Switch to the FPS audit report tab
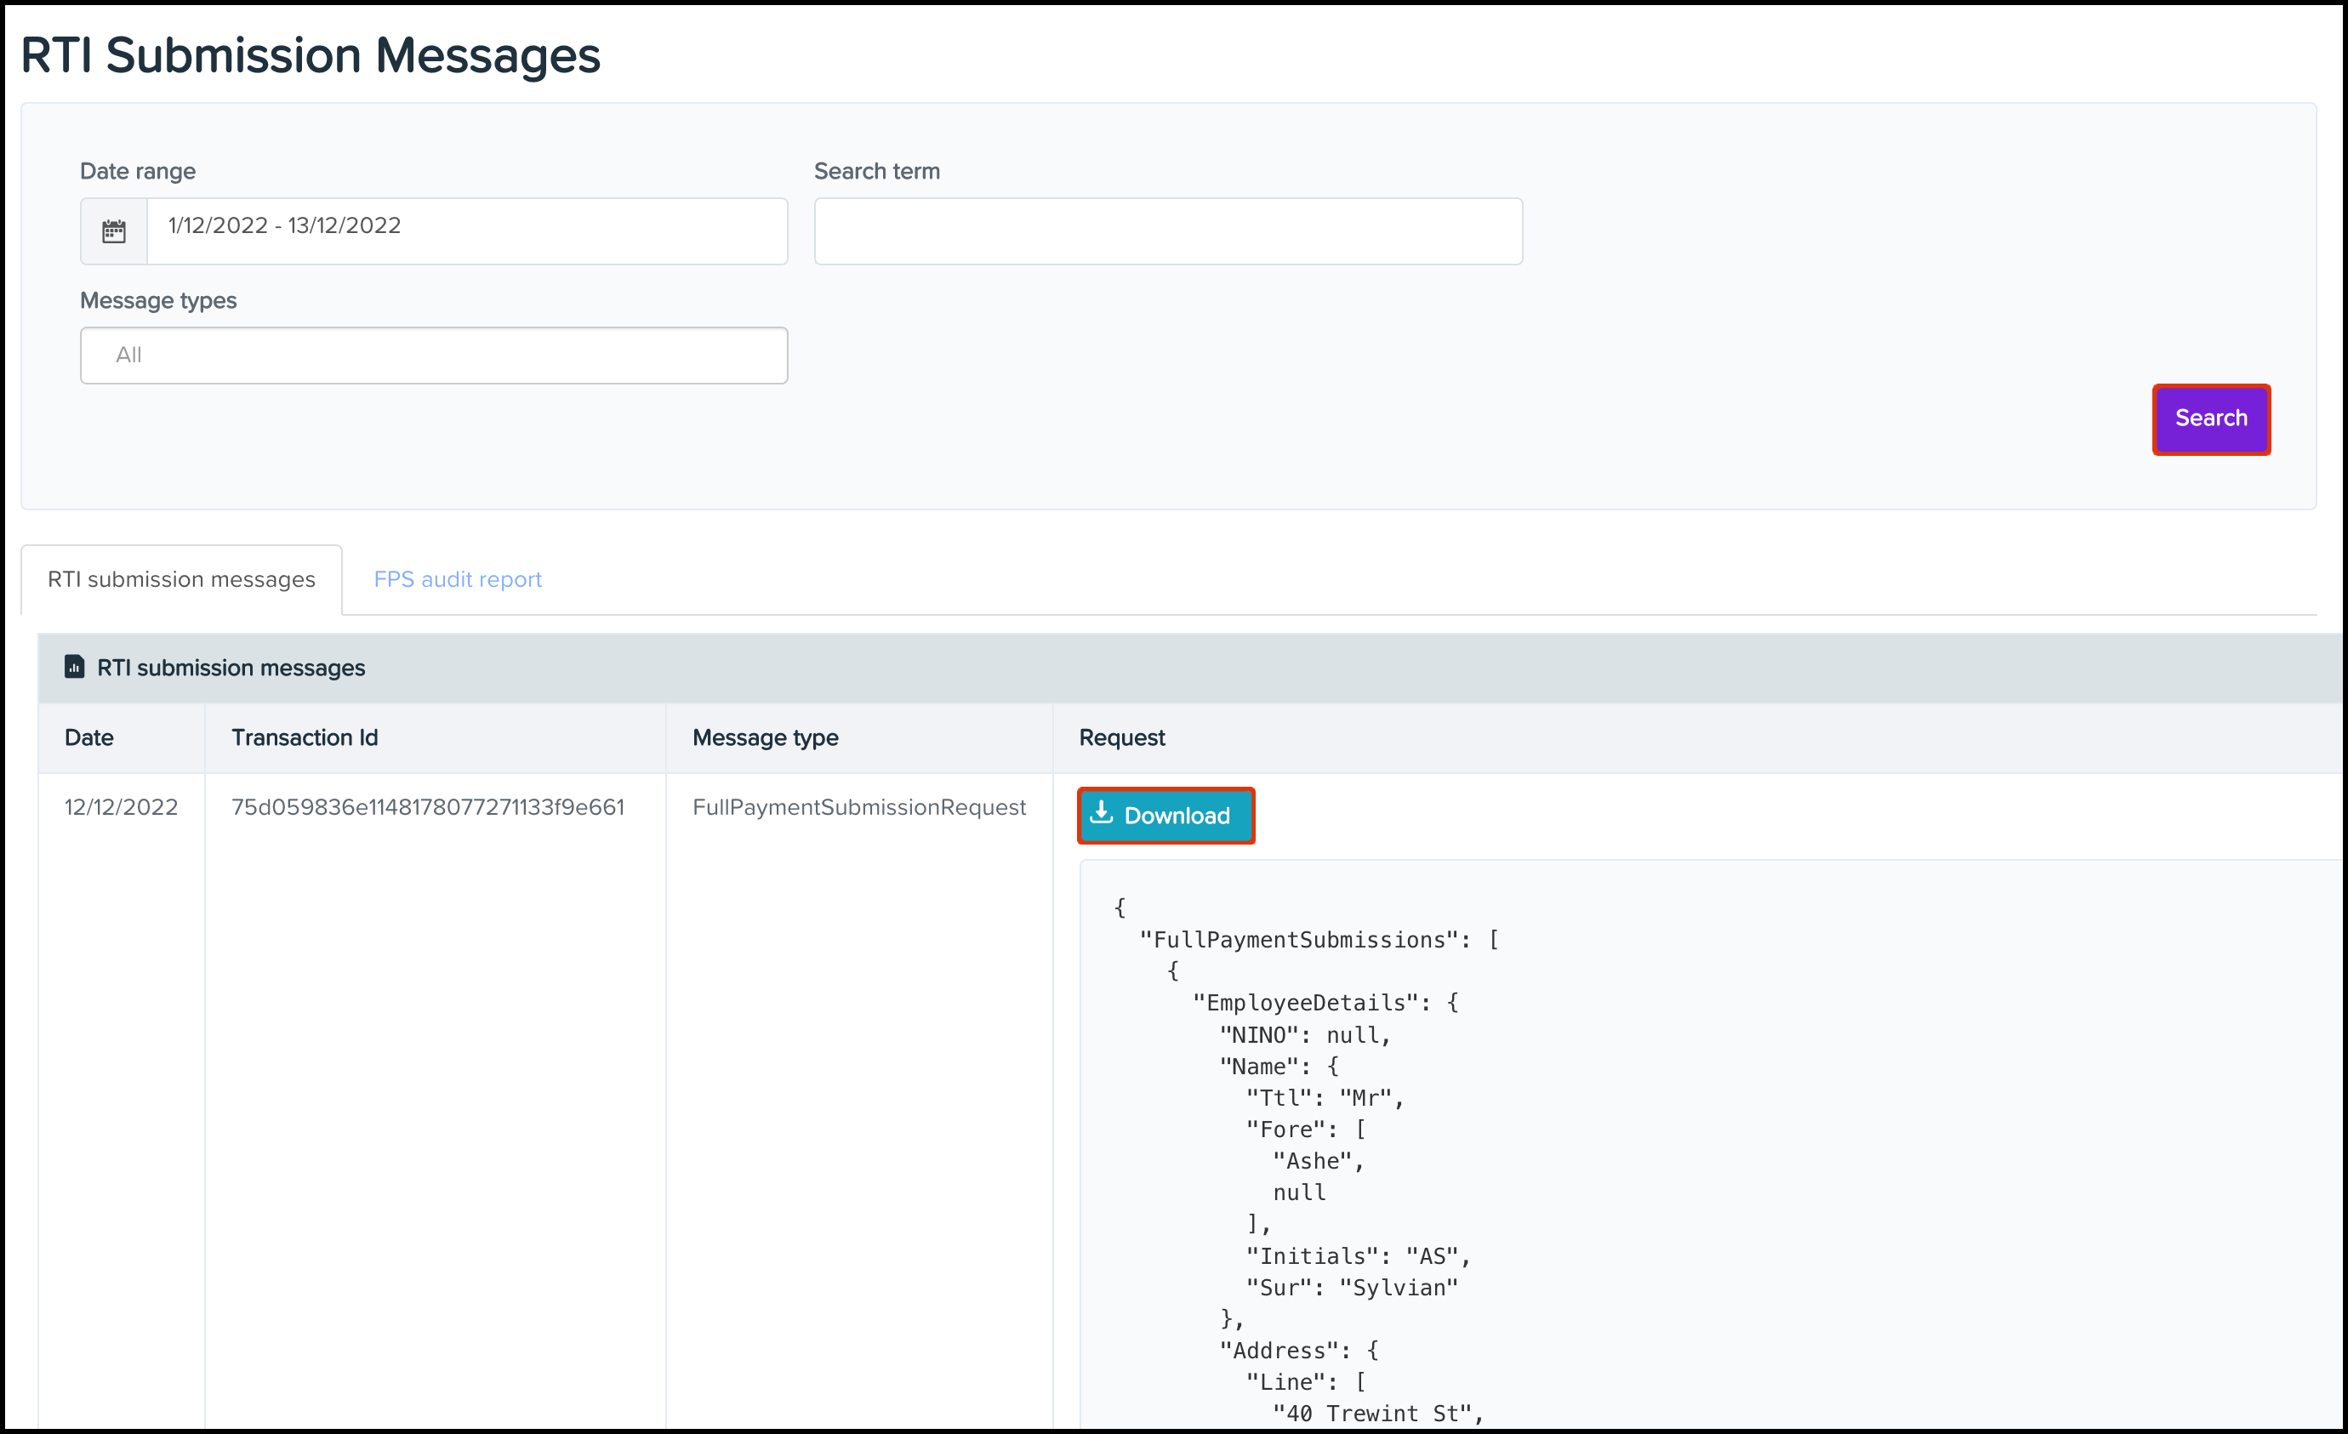The image size is (2348, 1434). point(458,579)
